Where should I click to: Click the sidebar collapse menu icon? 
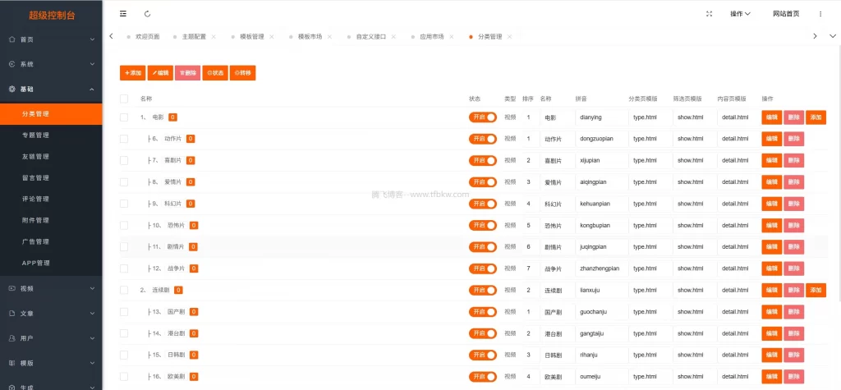[123, 14]
